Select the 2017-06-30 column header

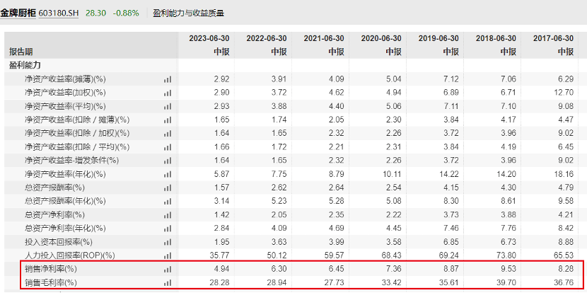point(552,38)
